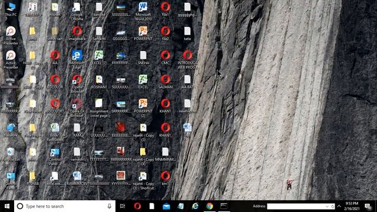This screenshot has width=377, height=212.
Task: Open the Mail app from taskbar
Action: pos(166,206)
